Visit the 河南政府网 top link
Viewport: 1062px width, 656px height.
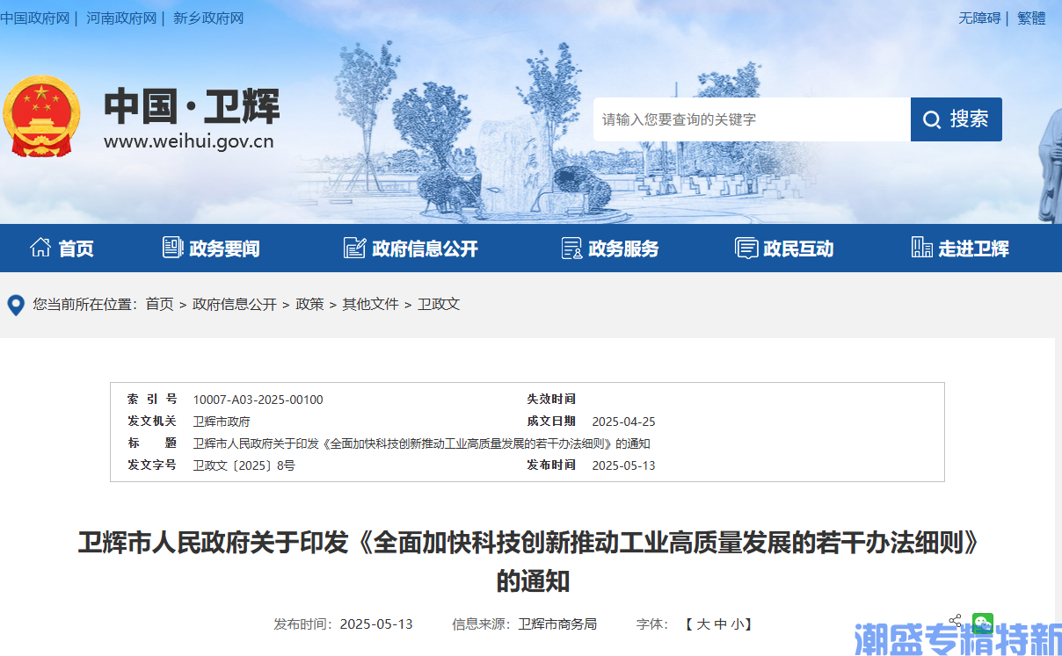coord(121,18)
